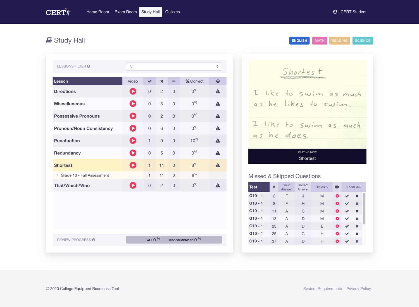Click the Lessons Filter help icon
Screen dimensions: 419x307
[x=89, y=66]
